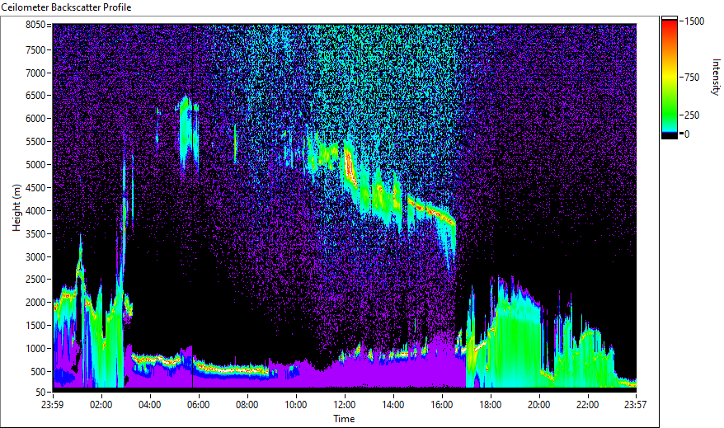Image resolution: width=724 pixels, height=428 pixels.
Task: Click the 500 height axis value
Action: coord(38,372)
